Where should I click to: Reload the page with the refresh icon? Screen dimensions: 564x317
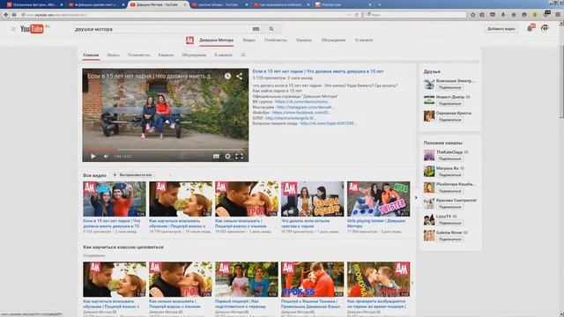[356, 15]
